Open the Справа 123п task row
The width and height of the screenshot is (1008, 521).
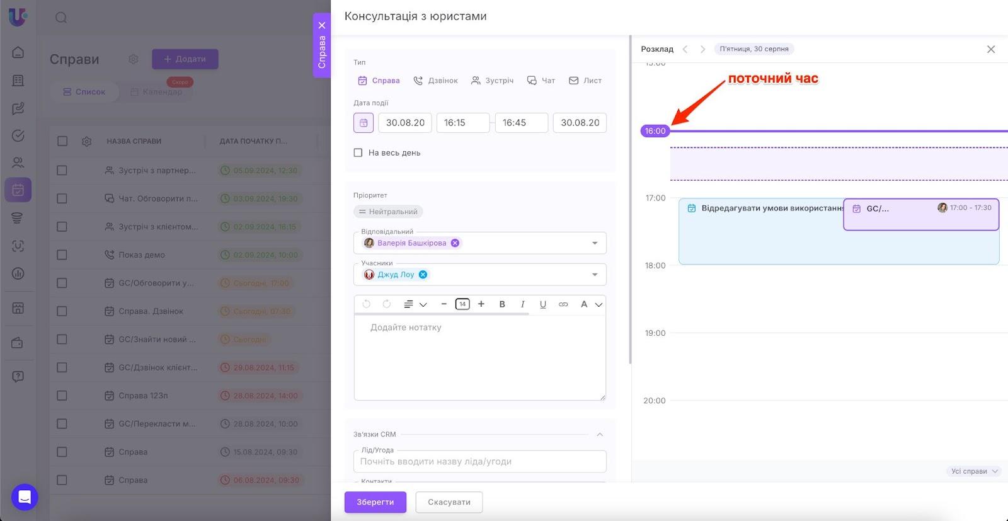144,396
